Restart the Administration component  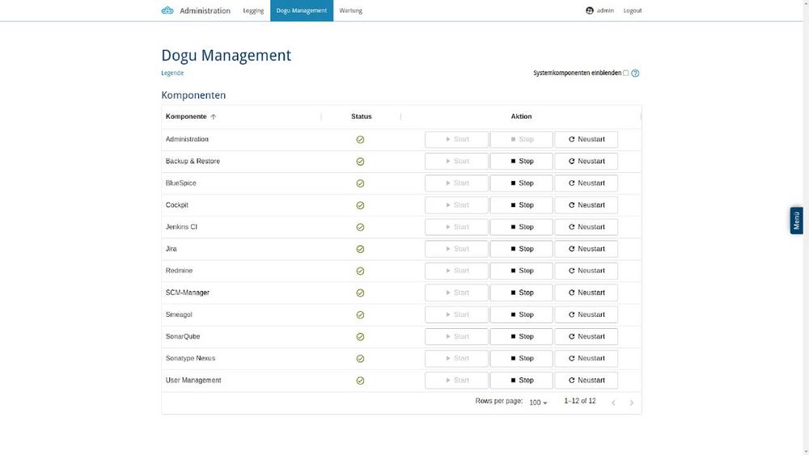(x=586, y=139)
